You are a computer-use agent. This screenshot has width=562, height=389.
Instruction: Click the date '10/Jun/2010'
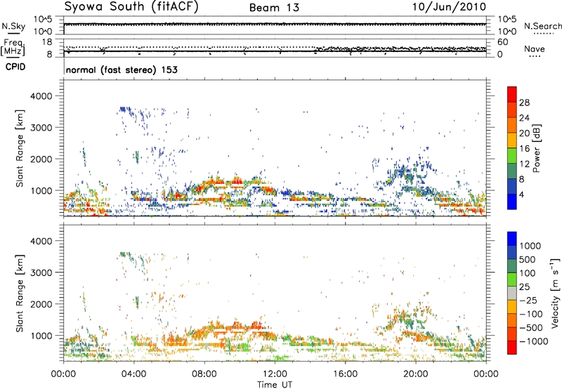pyautogui.click(x=449, y=7)
